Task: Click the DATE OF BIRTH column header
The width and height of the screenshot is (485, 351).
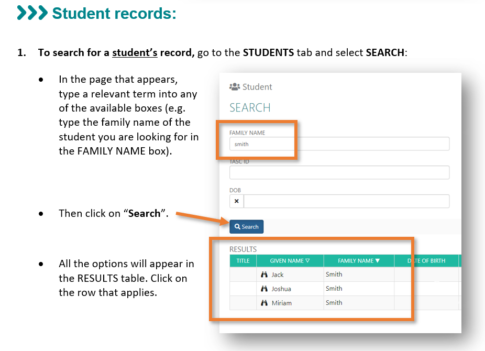Action: [426, 261]
